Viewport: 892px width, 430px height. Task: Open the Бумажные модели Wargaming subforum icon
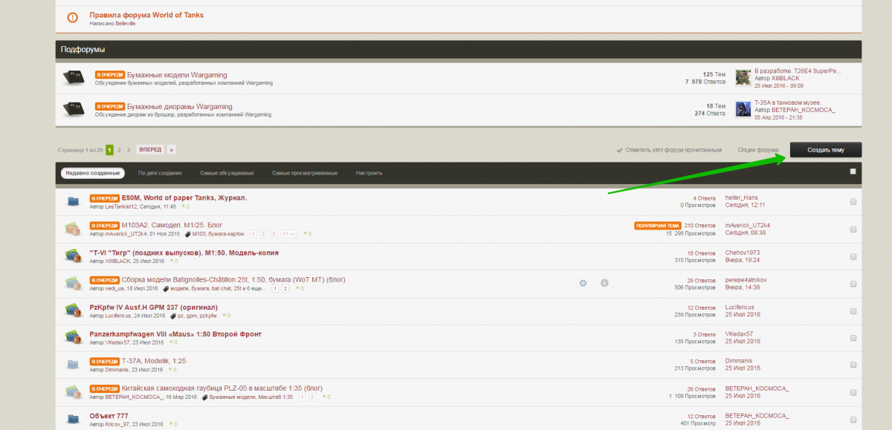coord(73,77)
